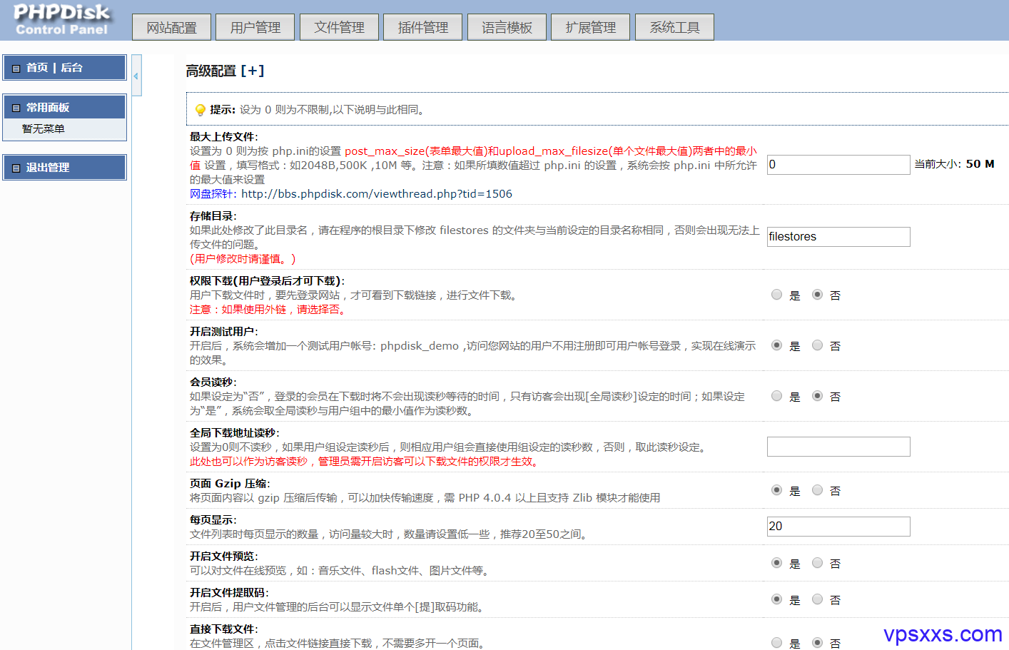1009x650 pixels.
Task: Select 是 for 页面 Gzip 压缩
Action: (x=776, y=490)
